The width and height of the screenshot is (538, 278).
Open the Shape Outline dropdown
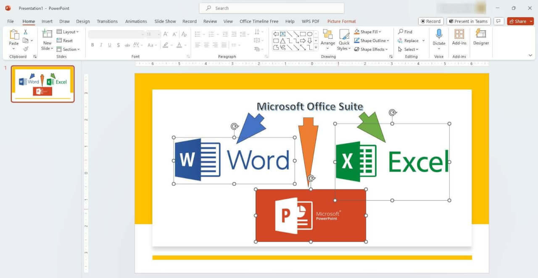pyautogui.click(x=372, y=40)
